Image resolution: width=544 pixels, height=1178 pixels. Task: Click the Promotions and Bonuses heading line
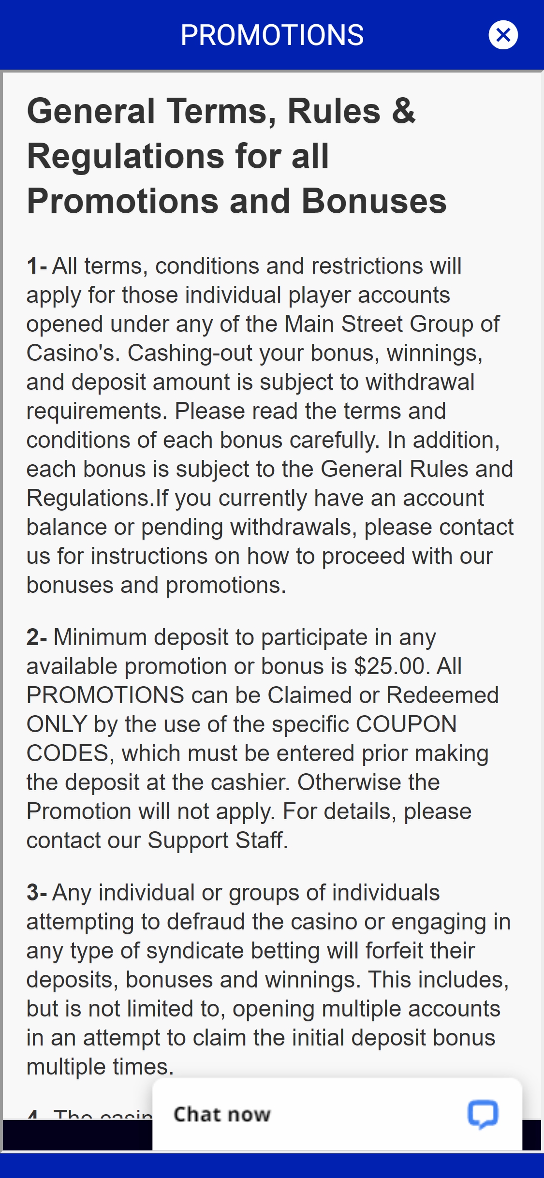tap(237, 201)
